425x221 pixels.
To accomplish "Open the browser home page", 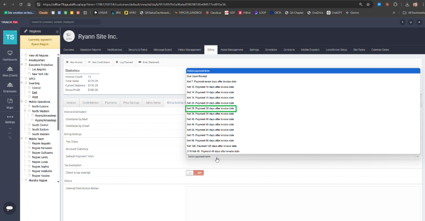I will [29, 5].
